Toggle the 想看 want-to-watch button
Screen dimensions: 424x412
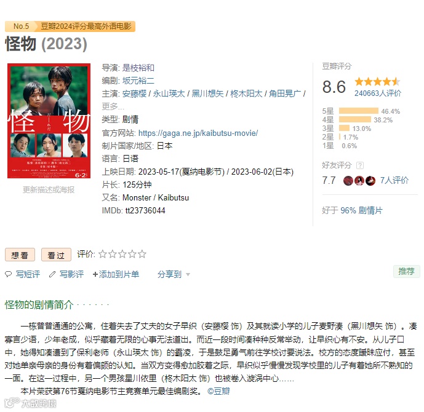(20, 255)
